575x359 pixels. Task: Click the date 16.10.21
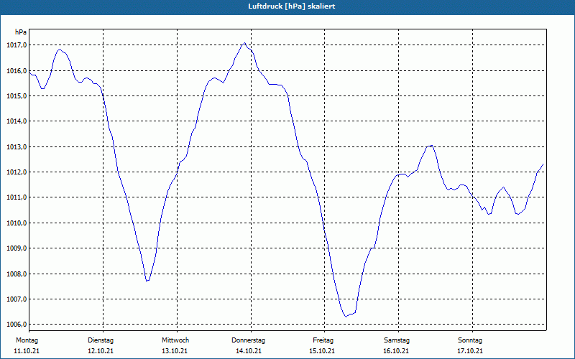396,351
